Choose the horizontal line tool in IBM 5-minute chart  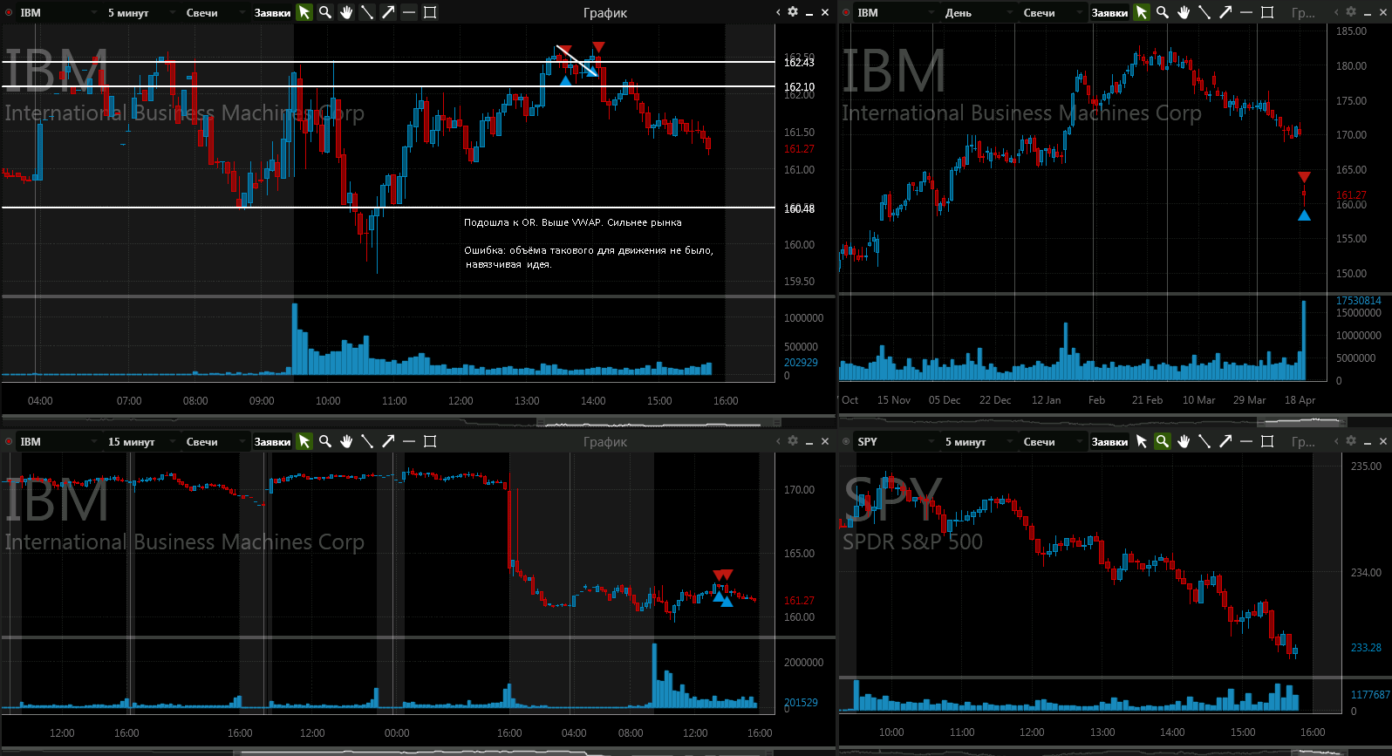pyautogui.click(x=409, y=12)
